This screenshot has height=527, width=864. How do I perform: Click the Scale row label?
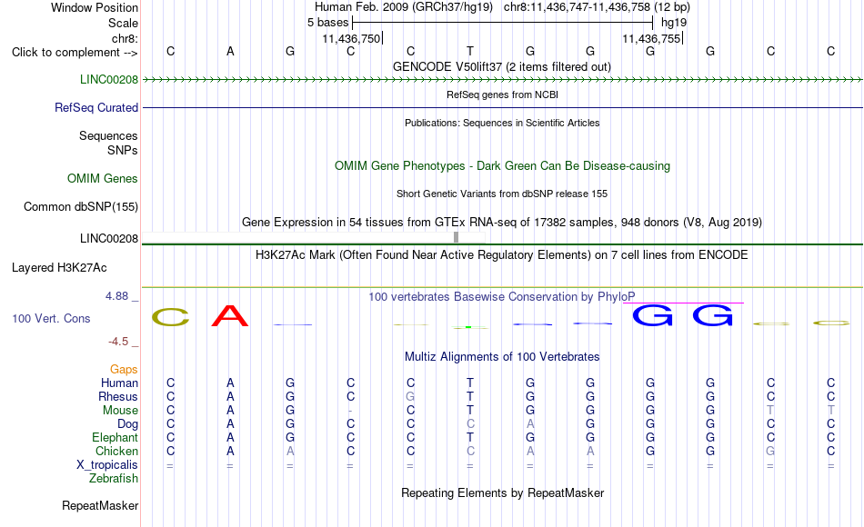124,23
